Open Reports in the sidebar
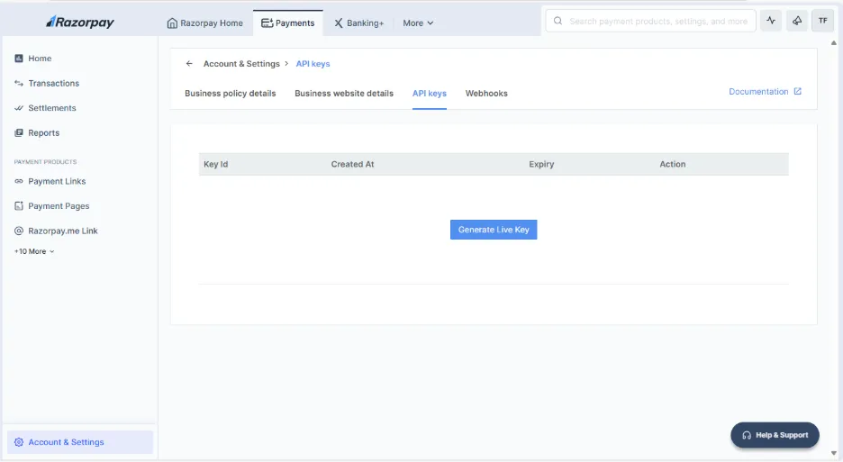 [x=43, y=132]
